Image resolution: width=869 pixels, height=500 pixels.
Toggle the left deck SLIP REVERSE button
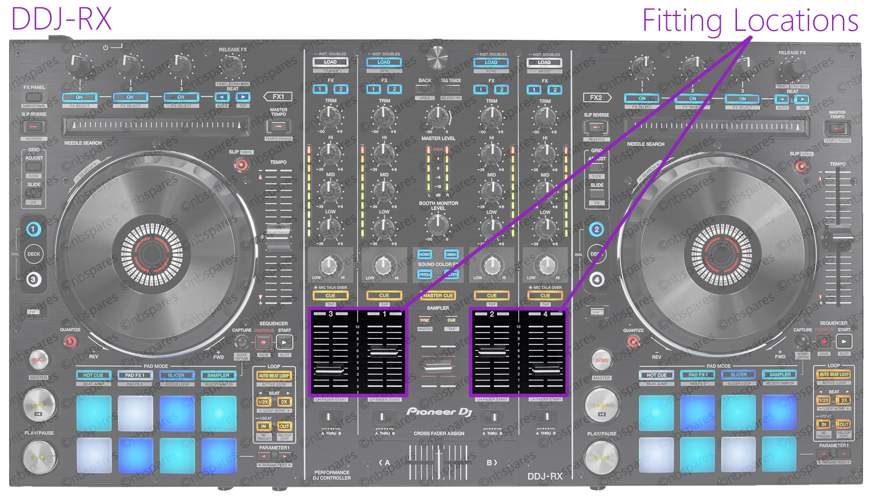coord(34,127)
